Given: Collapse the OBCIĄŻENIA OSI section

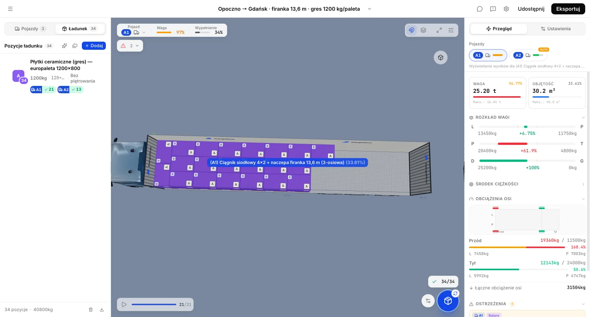Looking at the screenshot, I should [527, 199].
